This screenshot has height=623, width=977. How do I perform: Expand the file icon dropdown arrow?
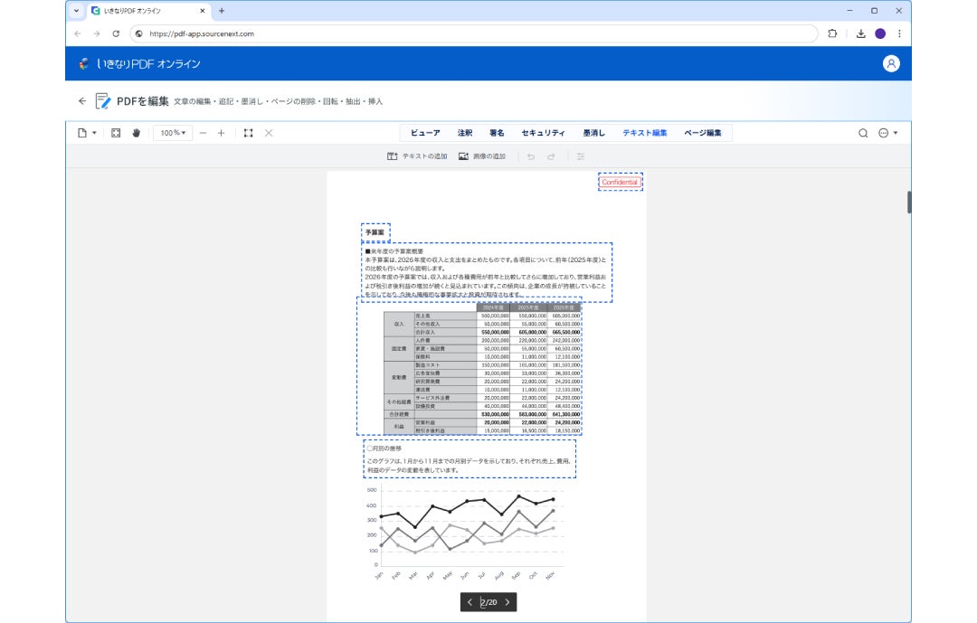pyautogui.click(x=94, y=133)
